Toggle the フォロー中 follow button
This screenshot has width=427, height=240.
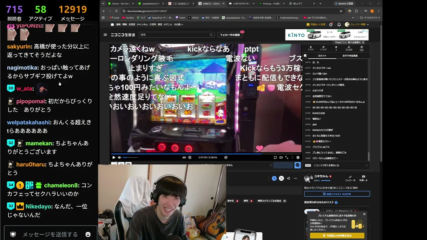350,178
